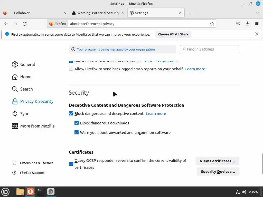Go back using the back arrow
The height and width of the screenshot is (197, 263).
click(6, 24)
